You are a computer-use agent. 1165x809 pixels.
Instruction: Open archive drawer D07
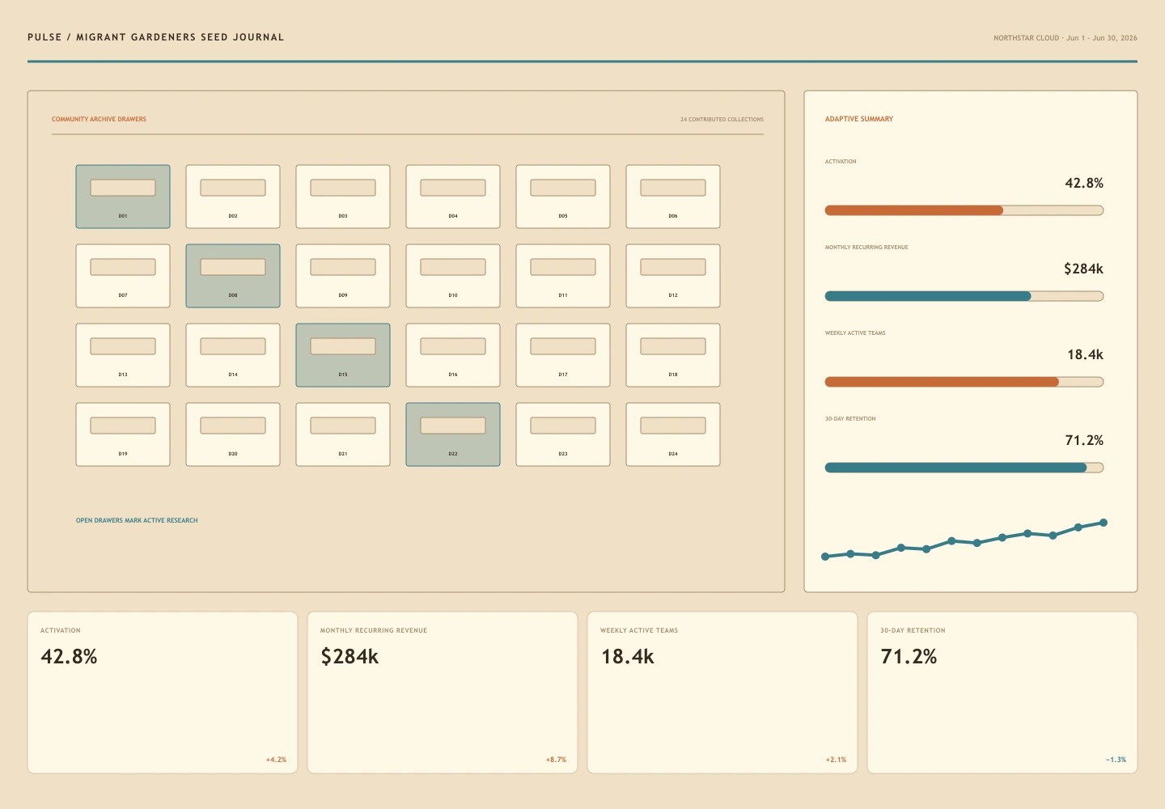pos(123,276)
